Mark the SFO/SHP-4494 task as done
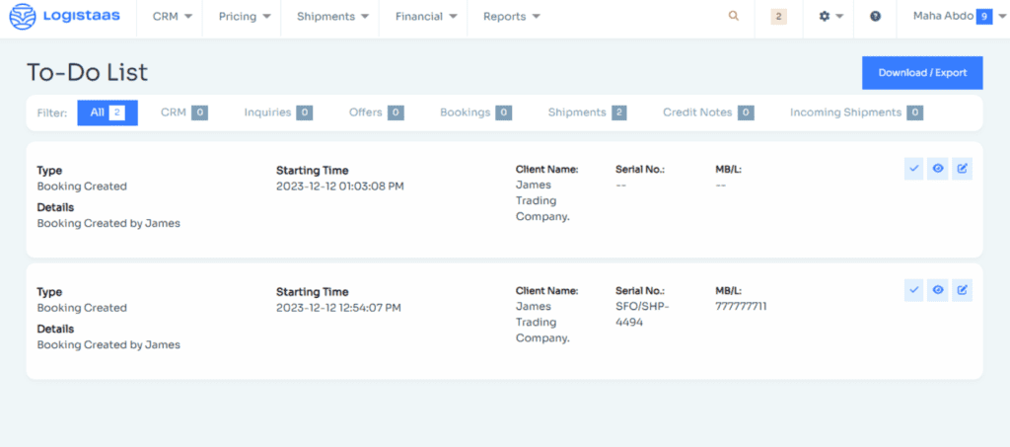This screenshot has height=447, width=1010. point(913,290)
